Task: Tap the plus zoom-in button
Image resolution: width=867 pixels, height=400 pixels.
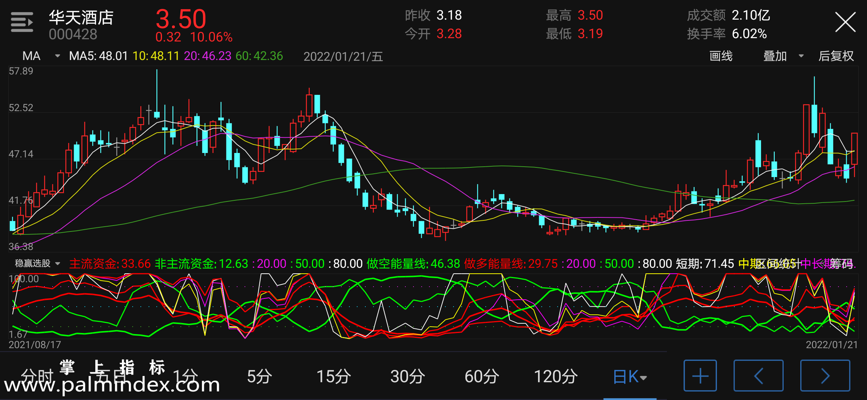Action: 700,376
